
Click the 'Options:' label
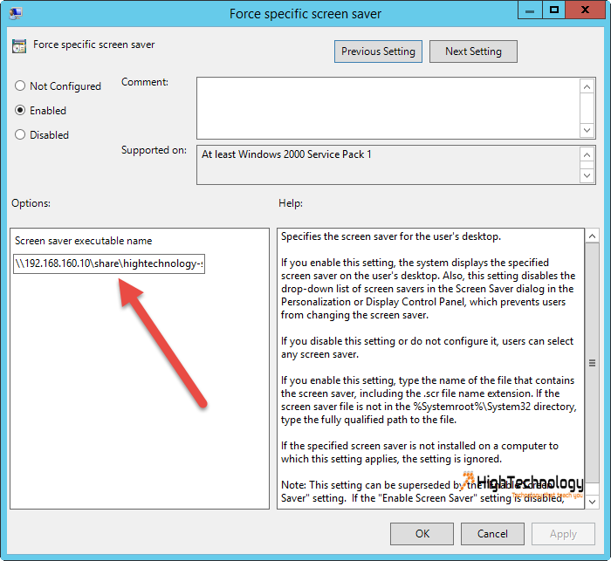[31, 203]
